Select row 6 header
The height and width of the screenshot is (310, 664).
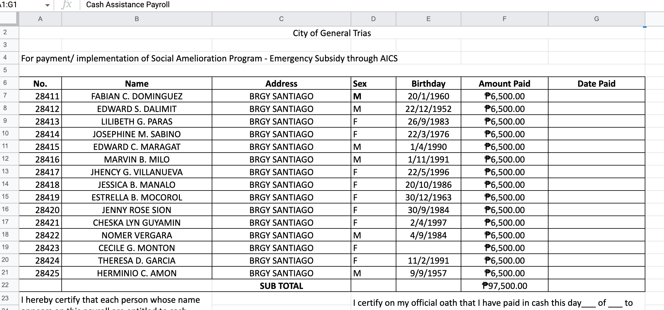pos(5,83)
